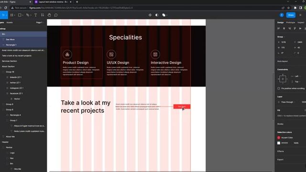Image resolution: width=306 pixels, height=172 pixels.
Task: Select the Pen tool
Action: 28,15
